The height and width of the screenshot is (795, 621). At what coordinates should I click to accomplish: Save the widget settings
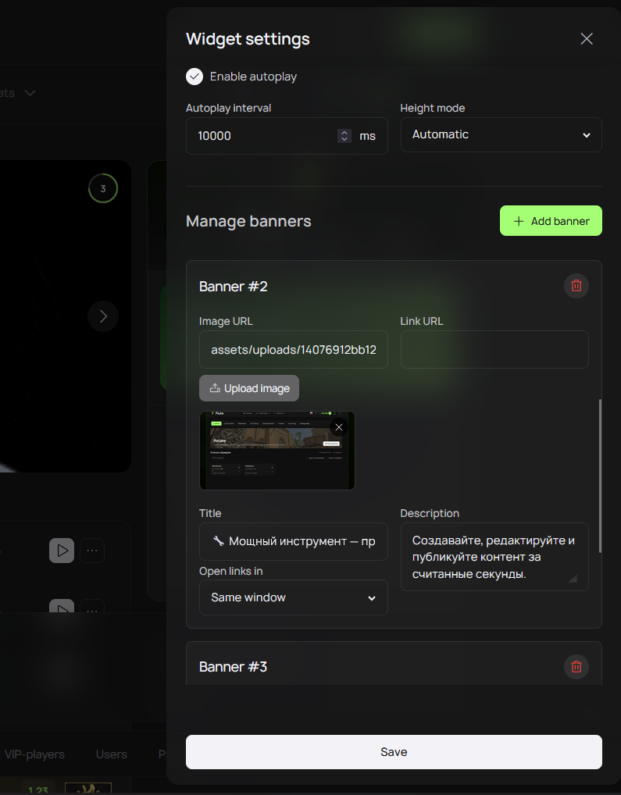(394, 752)
